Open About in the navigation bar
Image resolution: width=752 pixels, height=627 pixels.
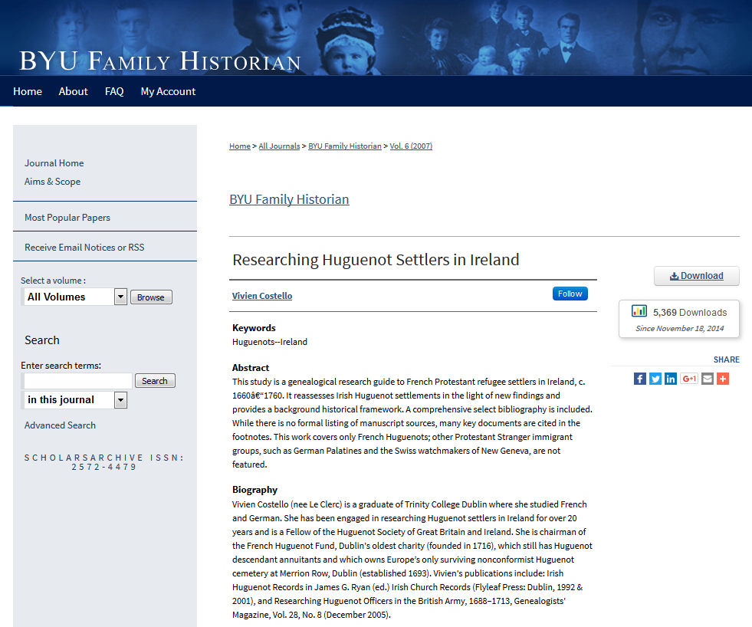pyautogui.click(x=73, y=91)
